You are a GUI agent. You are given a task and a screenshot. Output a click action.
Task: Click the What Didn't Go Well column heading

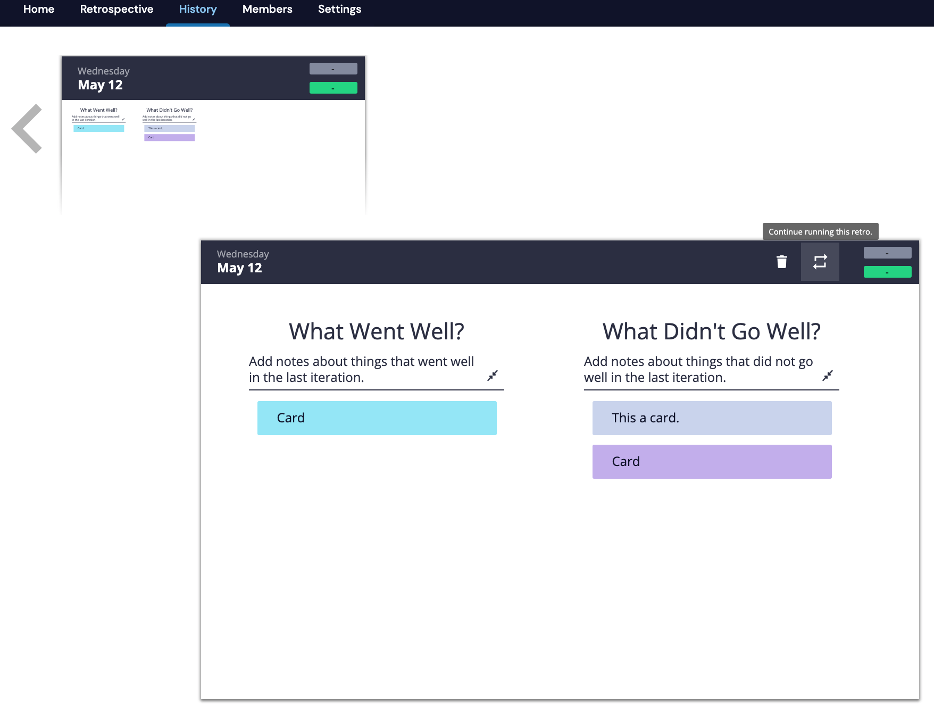pos(711,331)
